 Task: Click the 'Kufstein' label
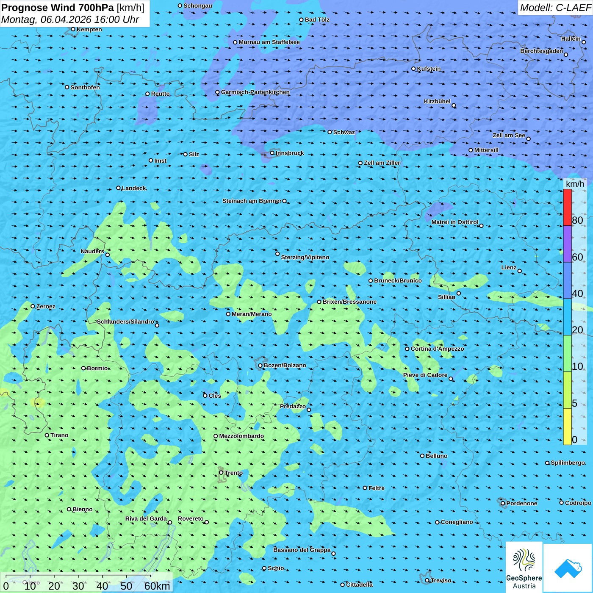tap(429, 69)
